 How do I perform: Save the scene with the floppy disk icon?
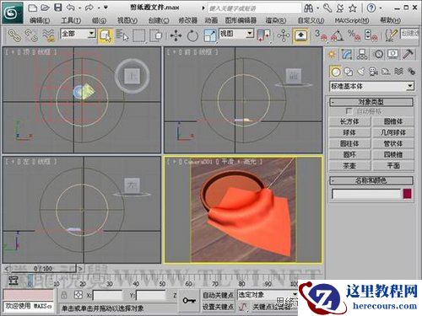click(58, 8)
